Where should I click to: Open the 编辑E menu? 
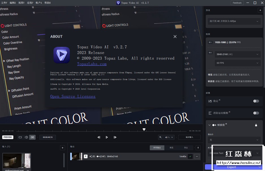pyautogui.click(x=13, y=3)
